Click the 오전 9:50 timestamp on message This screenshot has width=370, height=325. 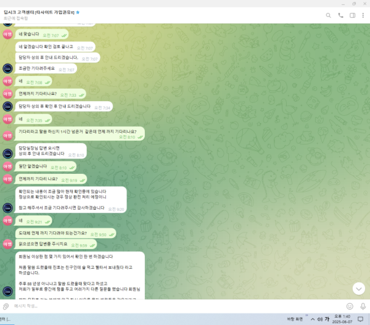pos(99,234)
